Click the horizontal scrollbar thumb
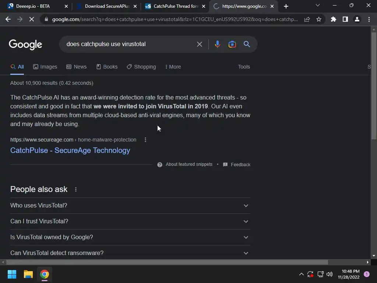This screenshot has height=283, width=377. pos(167,262)
